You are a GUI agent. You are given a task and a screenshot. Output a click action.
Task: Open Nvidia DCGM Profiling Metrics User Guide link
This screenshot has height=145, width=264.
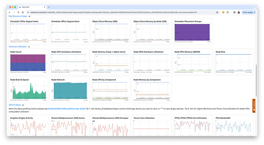[x=67, y=108]
